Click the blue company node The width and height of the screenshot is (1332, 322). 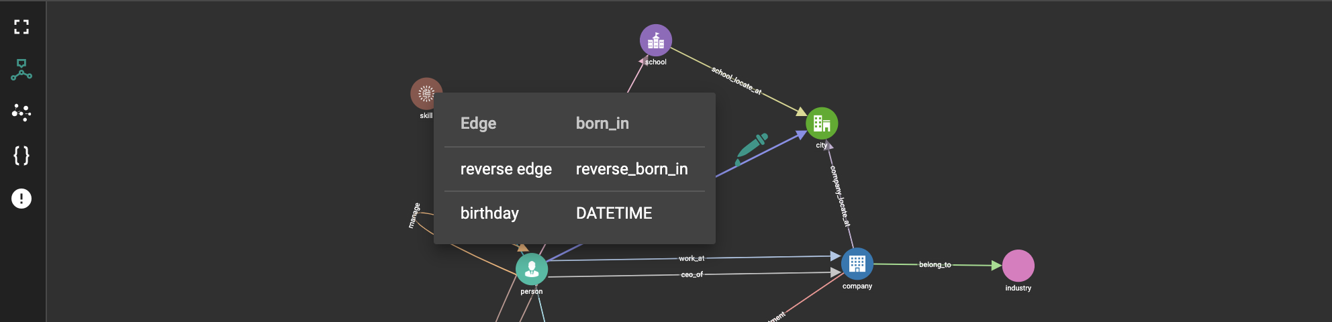pyautogui.click(x=857, y=264)
